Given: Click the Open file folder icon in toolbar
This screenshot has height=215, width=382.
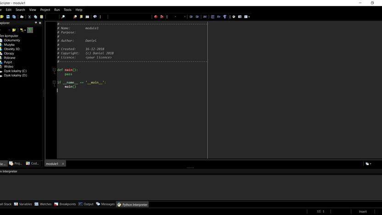Looking at the screenshot, I should pyautogui.click(x=2, y=17).
